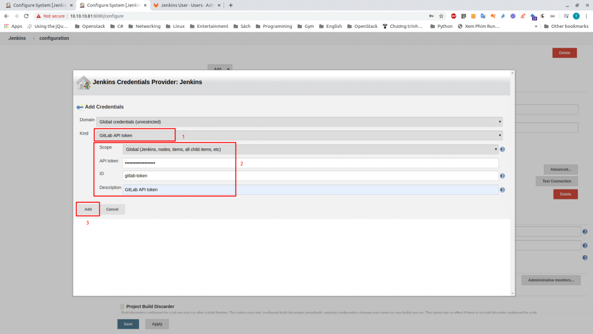
Task: Show help for the Scope field
Action: coord(502,149)
